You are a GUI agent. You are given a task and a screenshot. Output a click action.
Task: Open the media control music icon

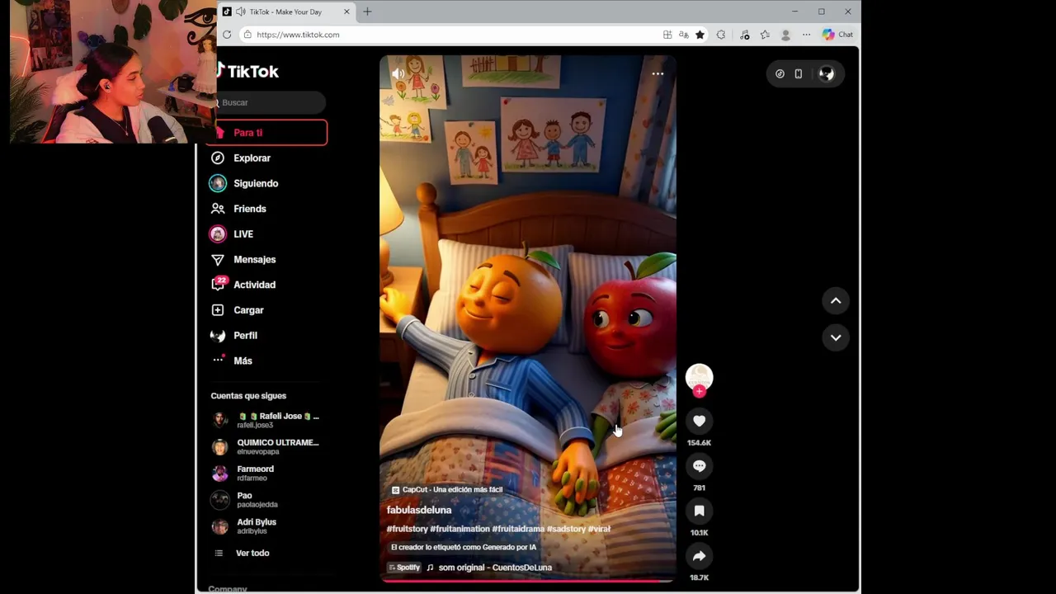[x=744, y=35]
